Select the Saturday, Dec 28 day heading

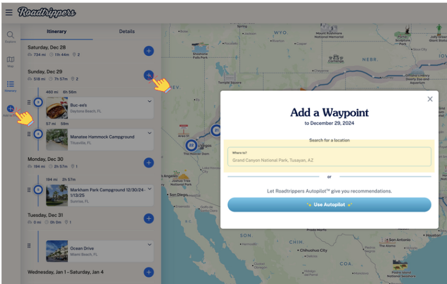46,48
